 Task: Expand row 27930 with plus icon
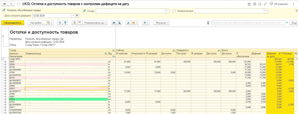point(5,72)
